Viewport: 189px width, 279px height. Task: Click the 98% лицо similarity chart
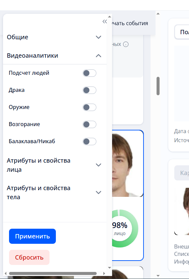[125, 228]
